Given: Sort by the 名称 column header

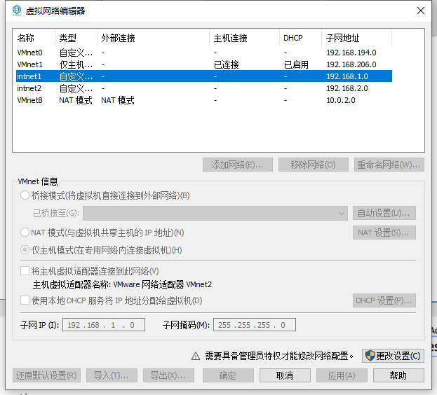Looking at the screenshot, I should click(x=34, y=38).
